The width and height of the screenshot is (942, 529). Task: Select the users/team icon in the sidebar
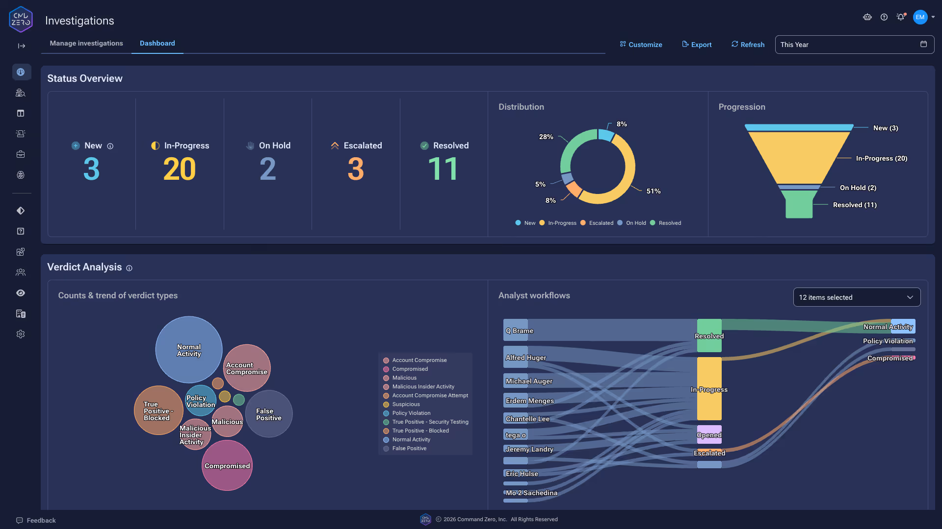pos(21,272)
